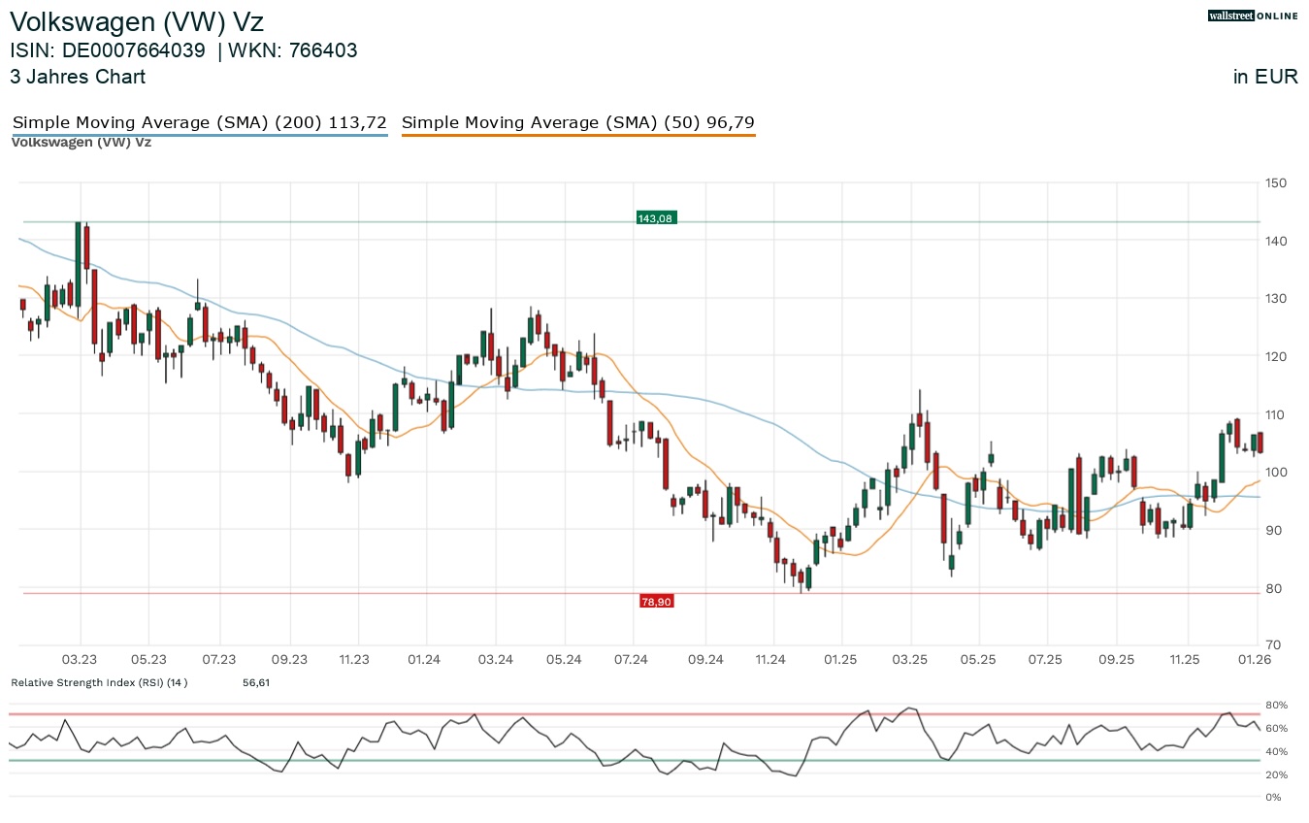Click the RSI value 56,61

256,683
